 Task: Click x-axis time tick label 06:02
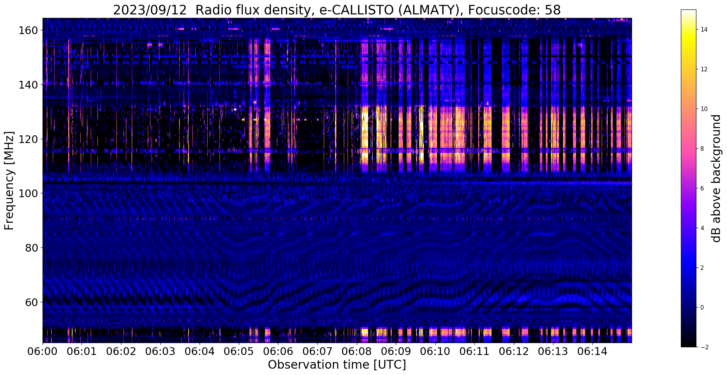121,351
